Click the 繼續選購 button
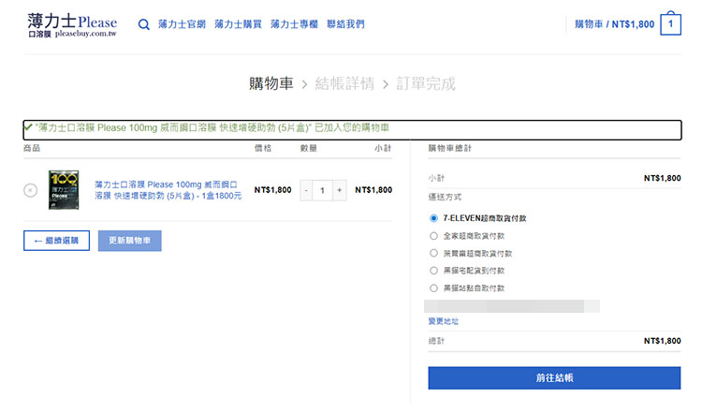 [x=56, y=241]
